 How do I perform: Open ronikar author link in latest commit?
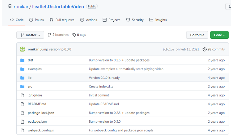click(33, 49)
